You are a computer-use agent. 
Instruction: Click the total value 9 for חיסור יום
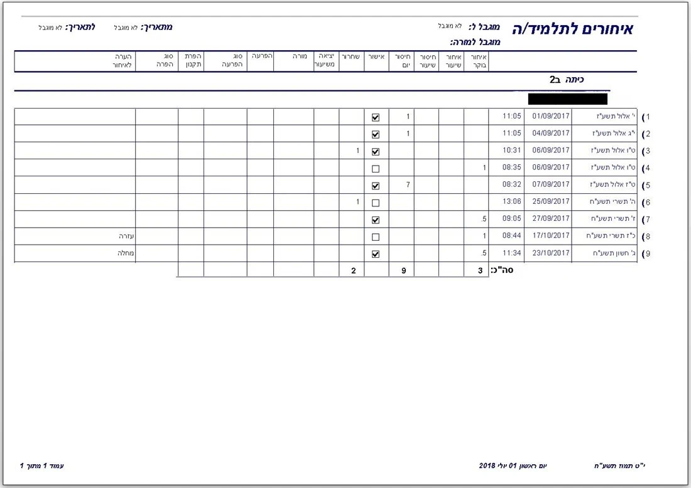404,271
